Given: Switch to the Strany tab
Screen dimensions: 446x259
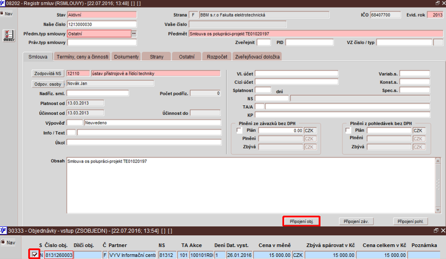Looking at the screenshot, I should pyautogui.click(x=157, y=57).
